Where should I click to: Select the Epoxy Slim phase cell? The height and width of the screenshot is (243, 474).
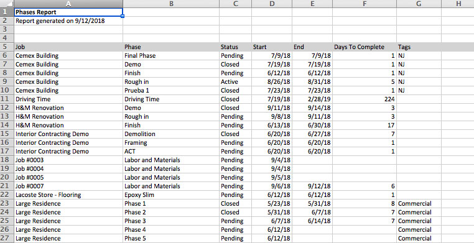[171, 195]
